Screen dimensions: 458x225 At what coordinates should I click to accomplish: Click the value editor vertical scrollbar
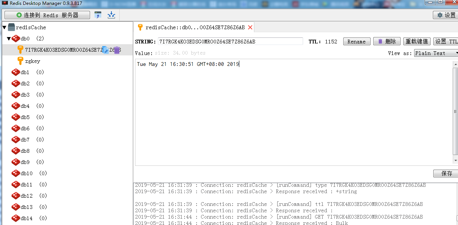455,112
